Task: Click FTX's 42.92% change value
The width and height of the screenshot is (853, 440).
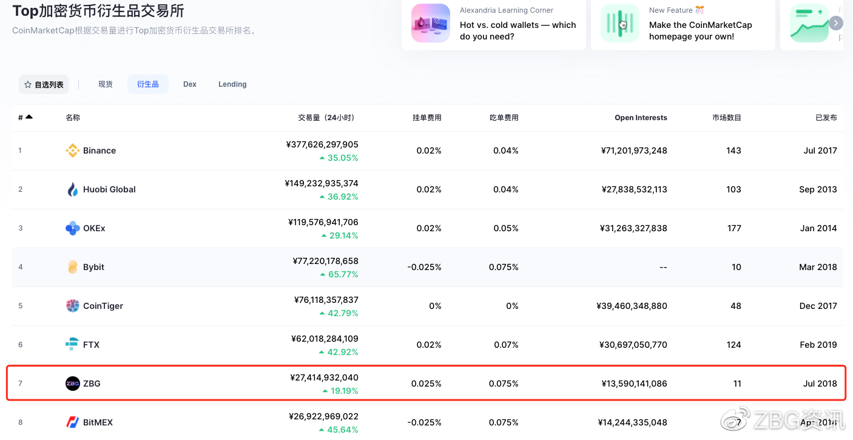Action: (x=343, y=352)
